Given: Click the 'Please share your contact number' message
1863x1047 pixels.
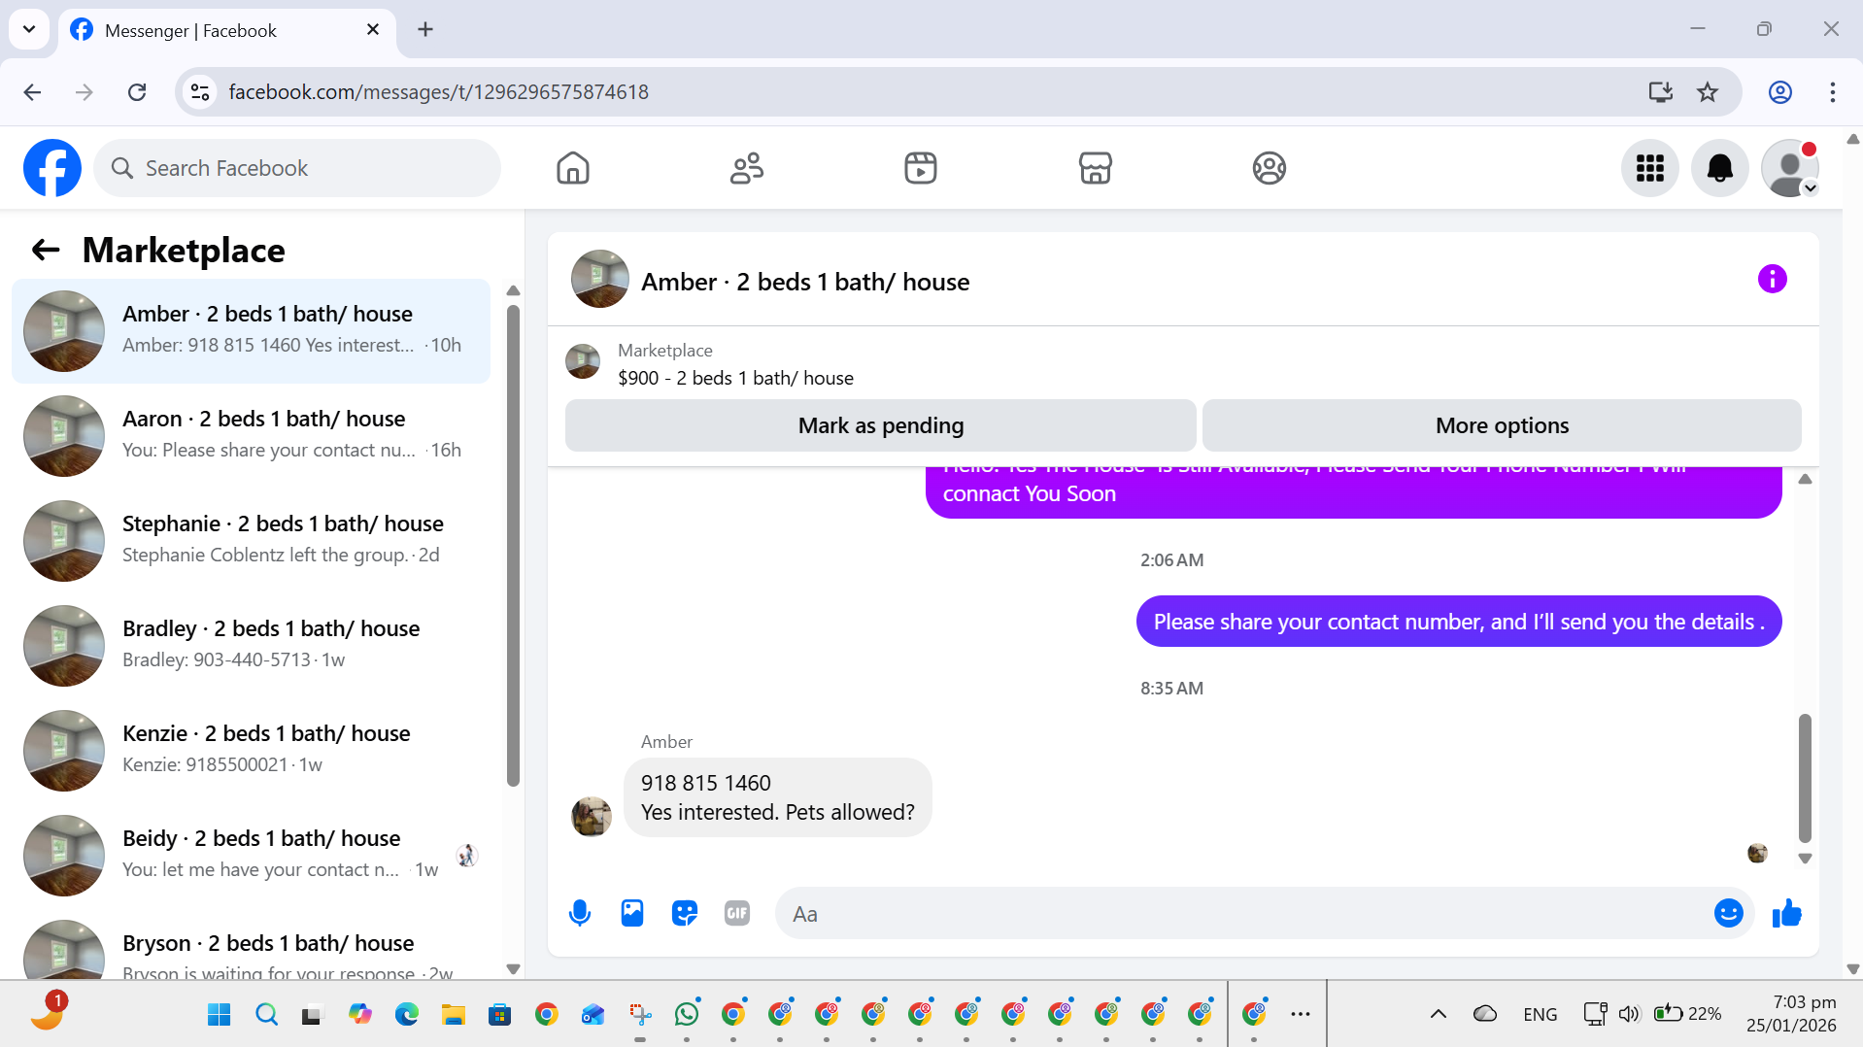Looking at the screenshot, I should point(1459,622).
